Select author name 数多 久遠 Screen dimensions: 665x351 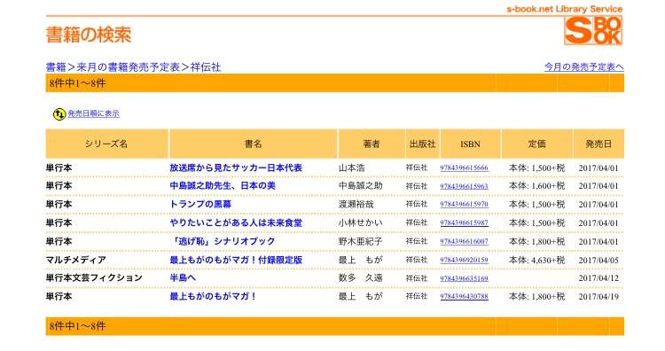361,278
